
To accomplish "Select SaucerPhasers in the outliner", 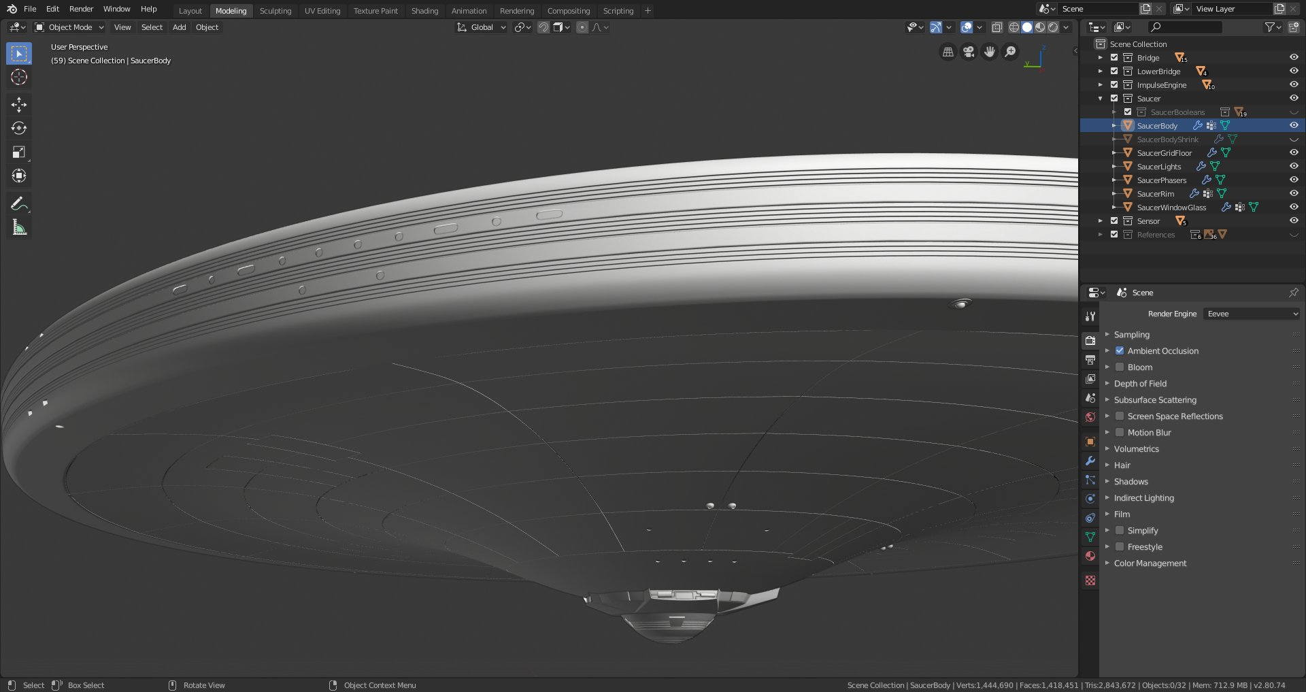I will (1161, 180).
